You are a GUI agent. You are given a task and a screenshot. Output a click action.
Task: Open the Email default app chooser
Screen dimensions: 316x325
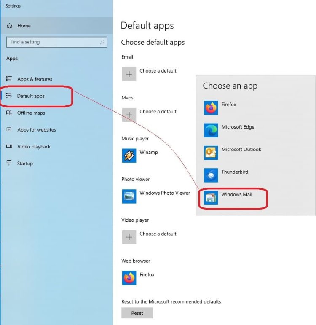coord(129,74)
